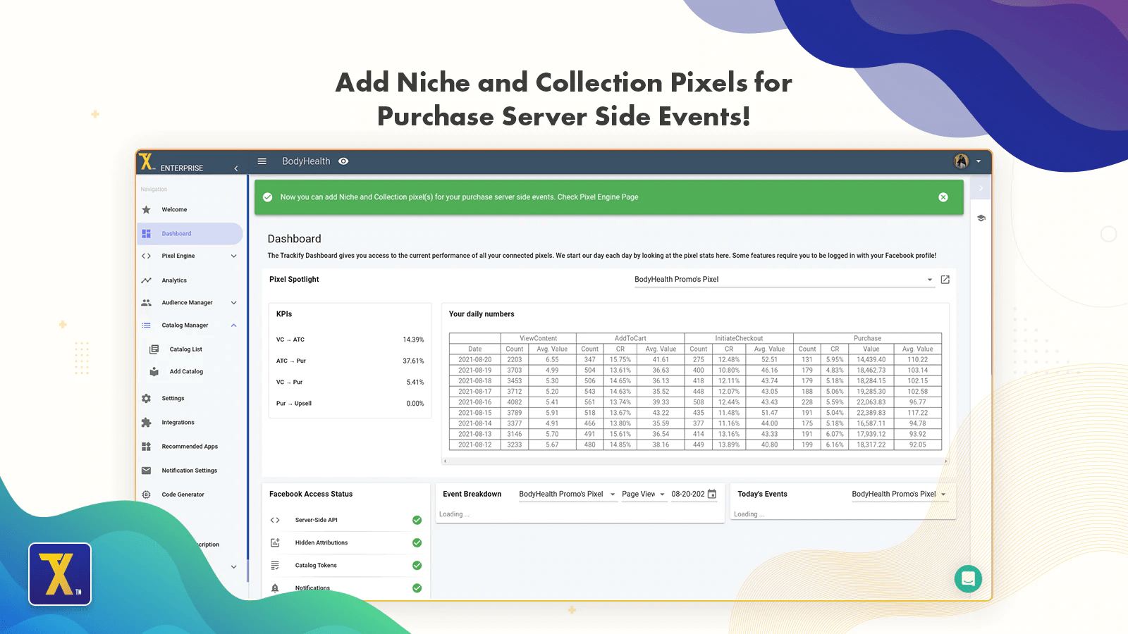Screen dimensions: 1128x634
Task: Click the Notifications bell icon
Action: pos(275,588)
